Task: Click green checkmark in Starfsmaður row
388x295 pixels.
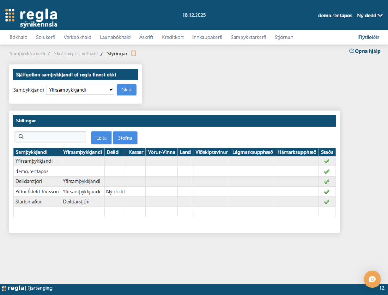Action: (327, 202)
